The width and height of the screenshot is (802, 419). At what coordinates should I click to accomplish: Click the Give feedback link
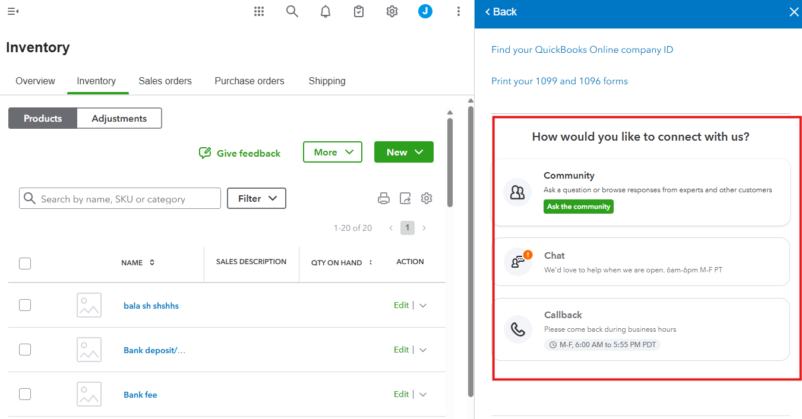pos(248,153)
